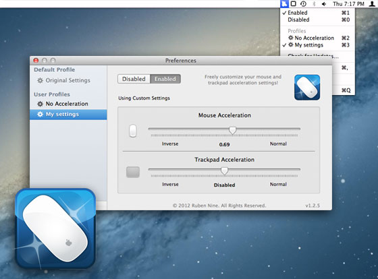The width and height of the screenshot is (378, 279).
Task: Click the Using Custom Settings text
Action: pyautogui.click(x=144, y=98)
